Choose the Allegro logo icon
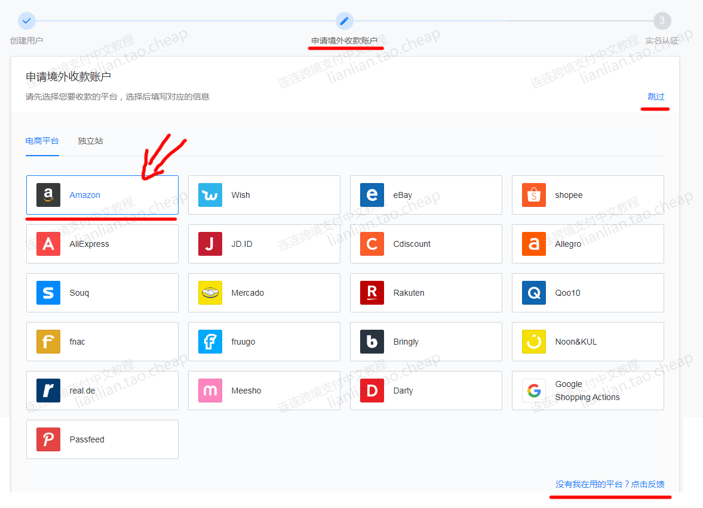Screen dimensions: 703x508 coord(534,244)
